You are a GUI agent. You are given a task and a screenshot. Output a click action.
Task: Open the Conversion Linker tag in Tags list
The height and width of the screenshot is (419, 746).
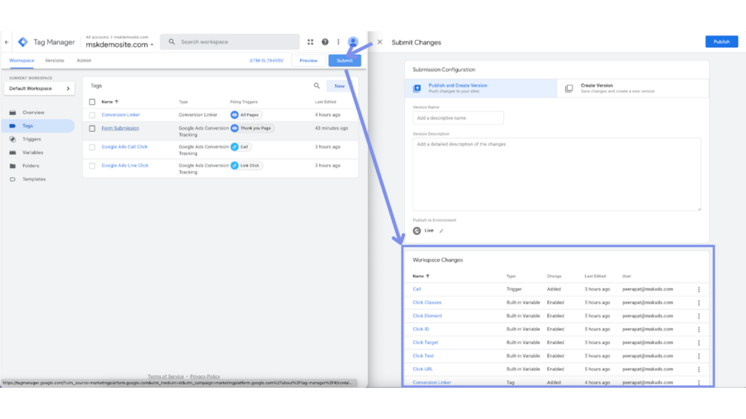pyautogui.click(x=121, y=115)
